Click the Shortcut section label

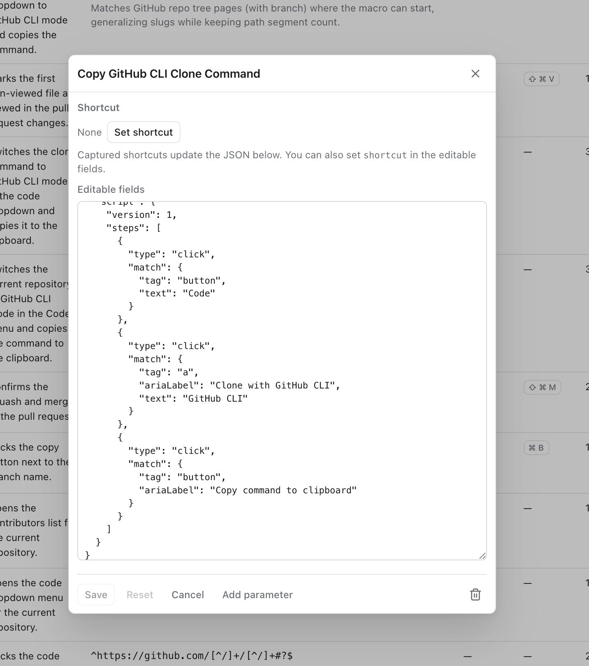98,108
